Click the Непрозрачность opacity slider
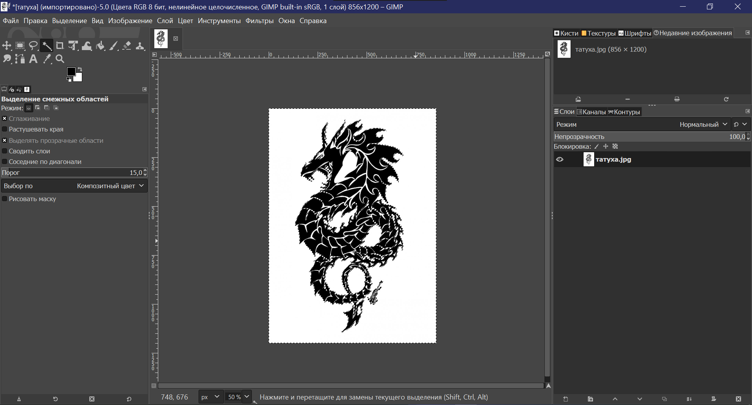Screen dimensions: 752x405 (650, 137)
